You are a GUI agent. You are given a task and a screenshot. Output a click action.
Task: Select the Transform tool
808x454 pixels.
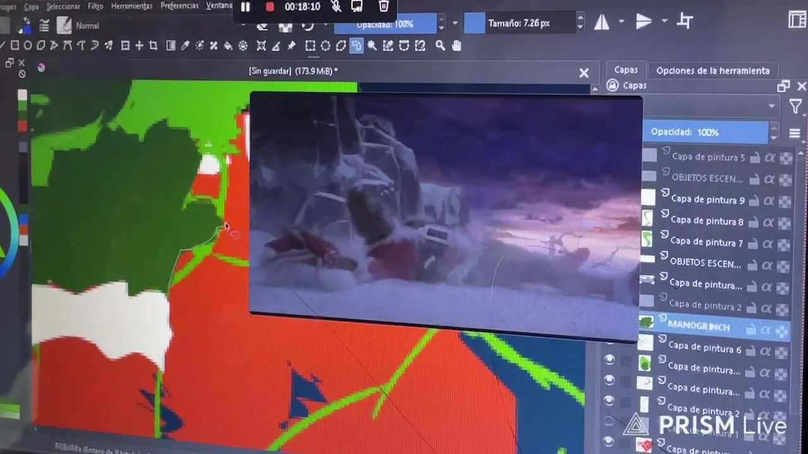pyautogui.click(x=125, y=45)
